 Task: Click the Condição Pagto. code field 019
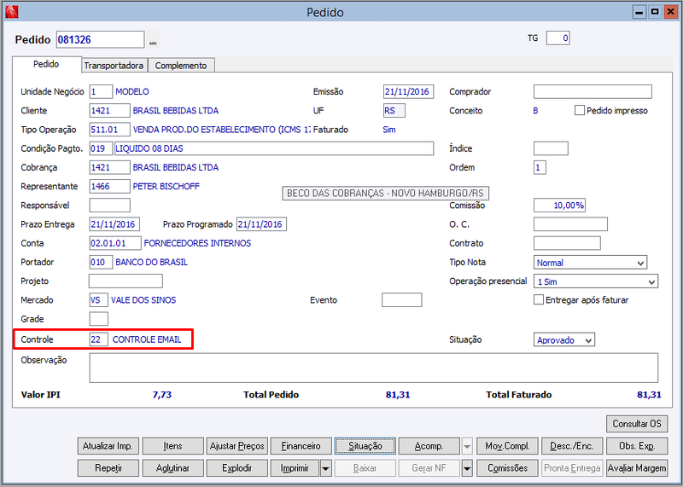[x=101, y=148]
